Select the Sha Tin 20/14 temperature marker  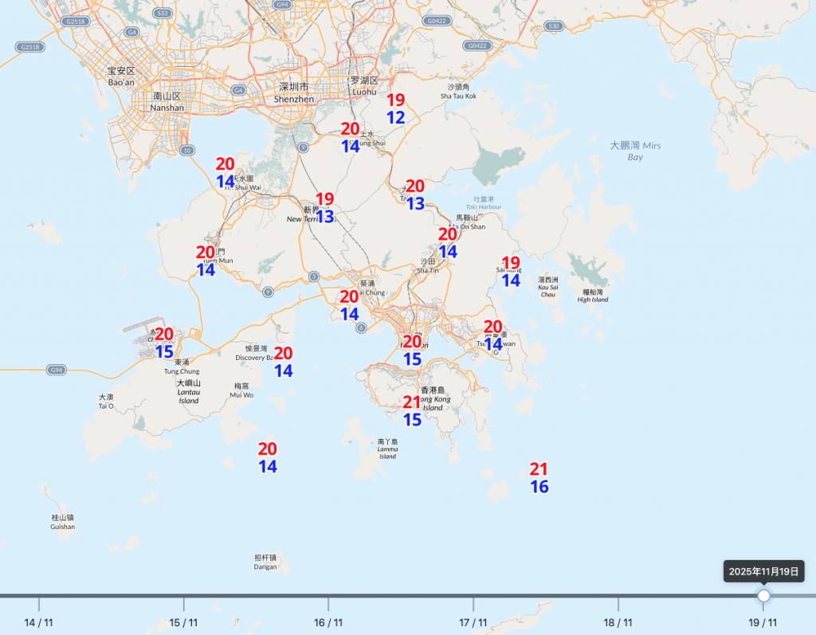[447, 241]
